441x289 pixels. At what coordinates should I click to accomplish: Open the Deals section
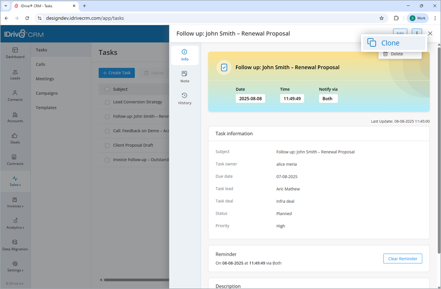pos(15,138)
